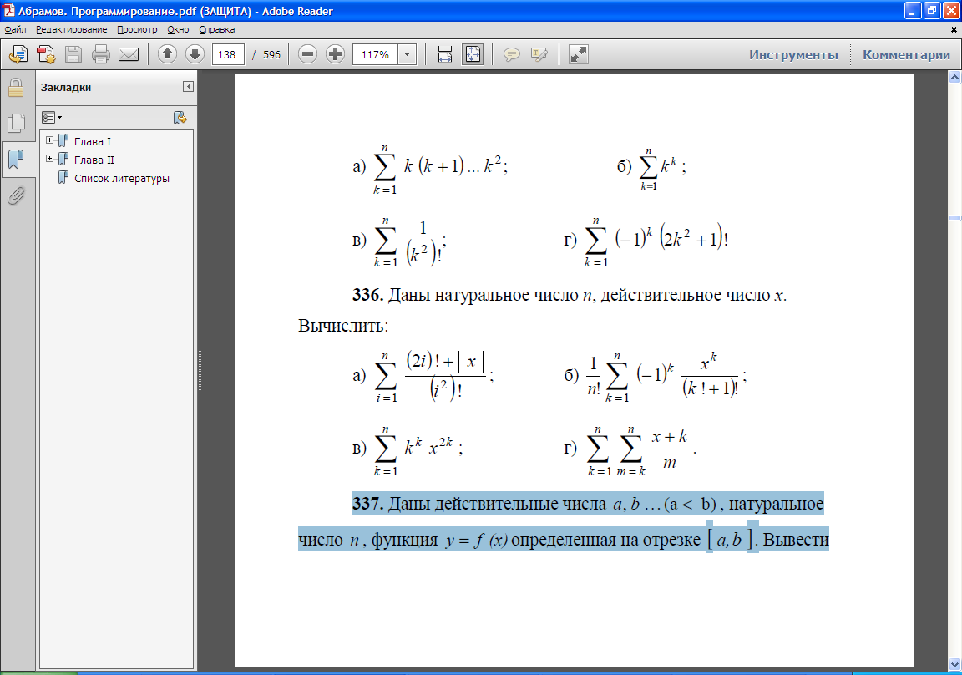Click the vertical scrollbar down arrow
This screenshot has width=962, height=675.
coord(954,665)
